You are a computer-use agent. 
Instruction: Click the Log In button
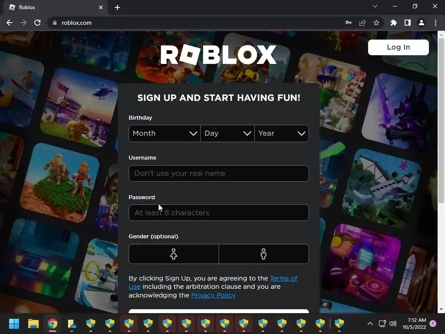pyautogui.click(x=399, y=47)
